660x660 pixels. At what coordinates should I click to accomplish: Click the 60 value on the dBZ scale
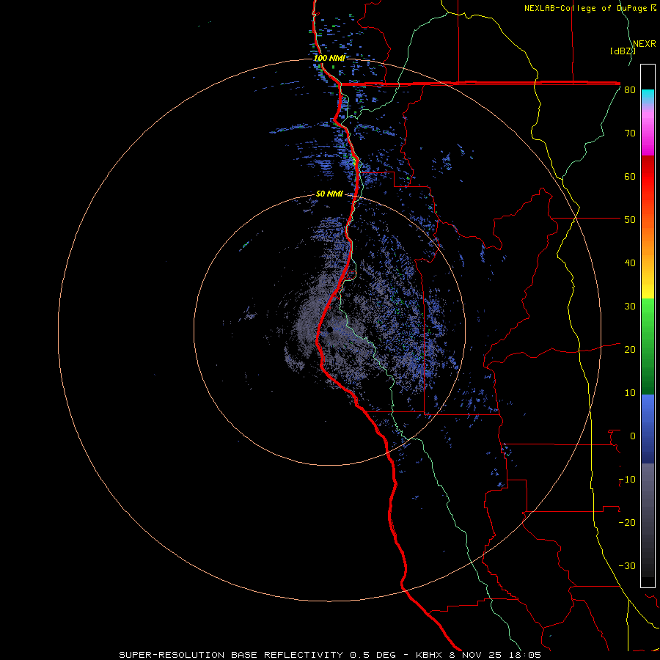tap(630, 176)
